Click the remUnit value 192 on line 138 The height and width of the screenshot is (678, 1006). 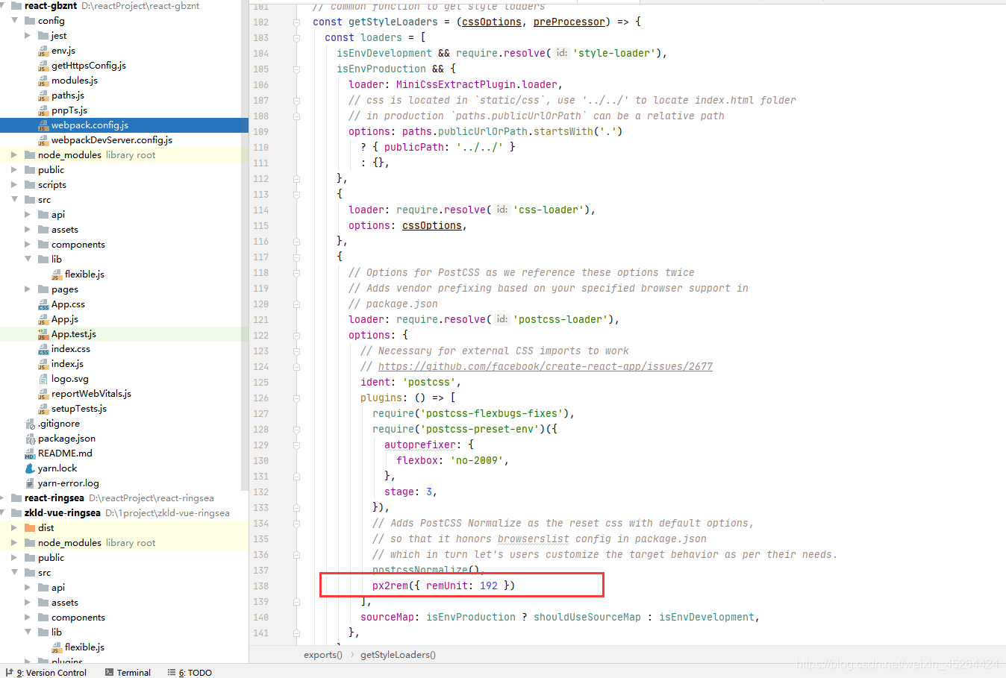tap(489, 586)
